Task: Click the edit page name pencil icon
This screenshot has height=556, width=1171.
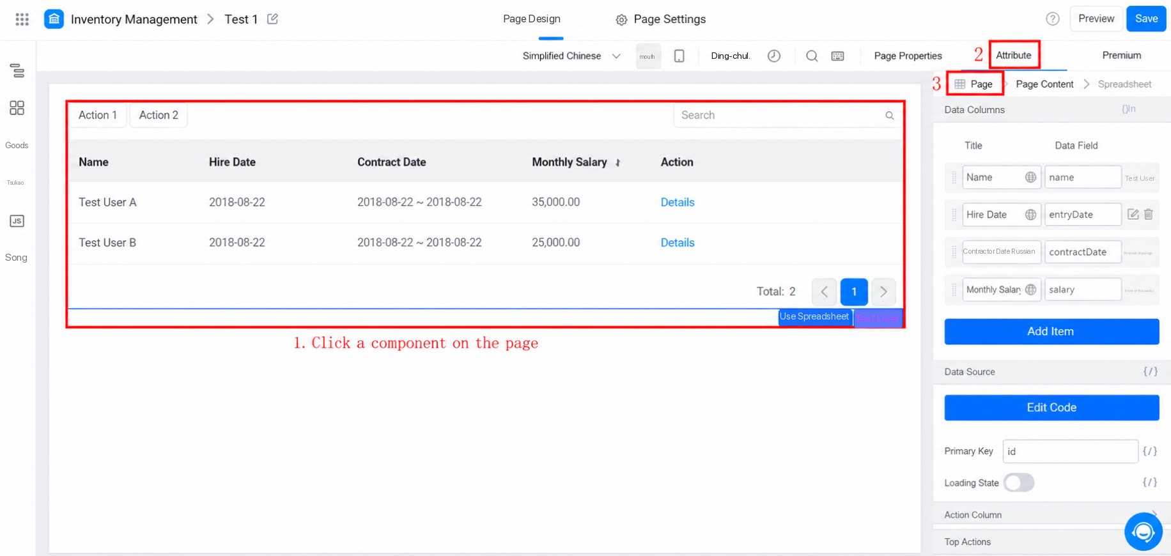Action: click(x=272, y=19)
